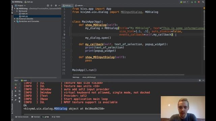Image resolution: width=216 pixels, height=121 pixels.
Task: Click MDDialog breadcrumb in navigation bar
Action: pyautogui.click(x=17, y=2)
